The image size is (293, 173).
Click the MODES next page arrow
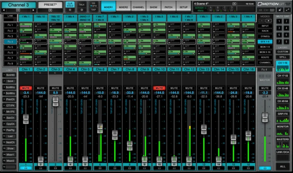(x=268, y=21)
